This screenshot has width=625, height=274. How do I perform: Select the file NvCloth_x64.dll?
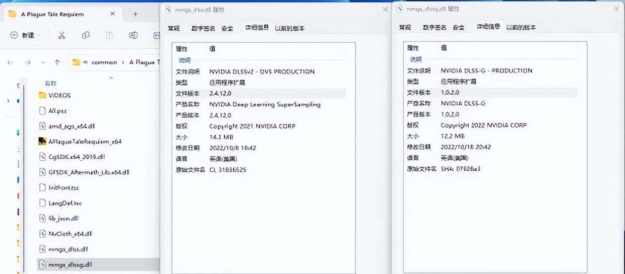pos(70,234)
